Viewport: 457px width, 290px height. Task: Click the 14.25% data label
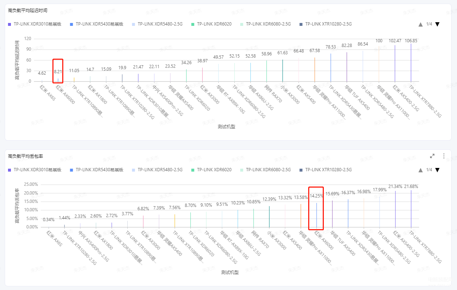[317, 195]
